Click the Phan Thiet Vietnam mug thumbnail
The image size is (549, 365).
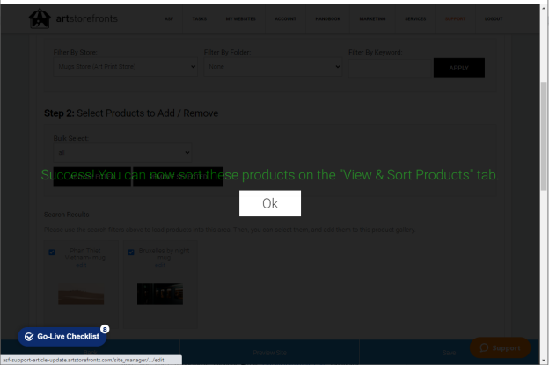click(x=81, y=296)
